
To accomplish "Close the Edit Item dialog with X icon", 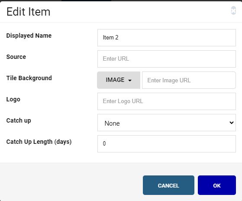I will pyautogui.click(x=233, y=10).
